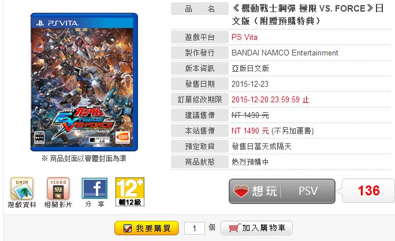The image size is (395, 241).
Task: Click the Bandai Namco logo on cover
Action: click(122, 138)
